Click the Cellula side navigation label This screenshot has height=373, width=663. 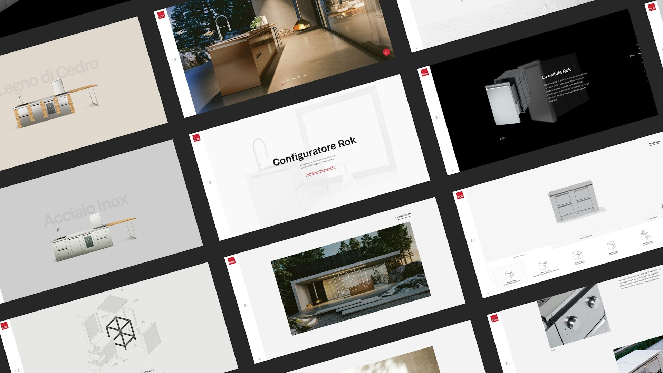click(632, 55)
